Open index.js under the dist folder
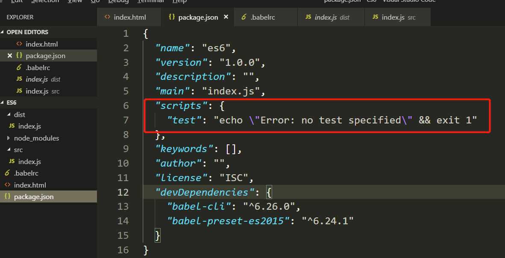Image resolution: width=505 pixels, height=258 pixels. pos(29,126)
